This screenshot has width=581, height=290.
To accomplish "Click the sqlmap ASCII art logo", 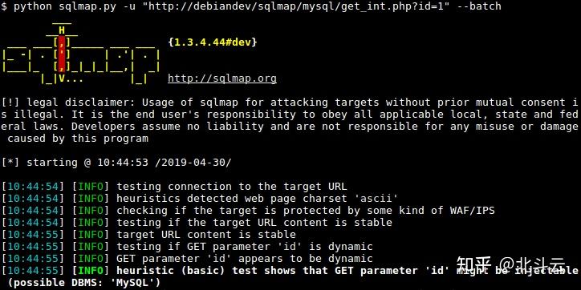I will pyautogui.click(x=81, y=54).
